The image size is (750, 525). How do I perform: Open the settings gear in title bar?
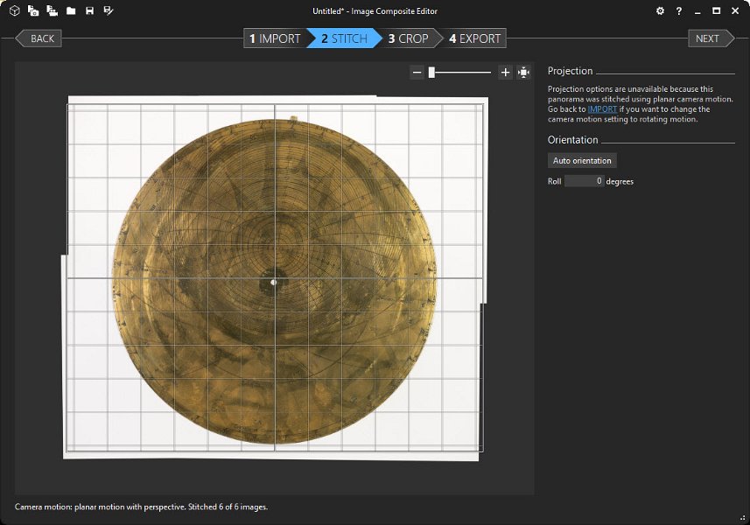coord(661,11)
